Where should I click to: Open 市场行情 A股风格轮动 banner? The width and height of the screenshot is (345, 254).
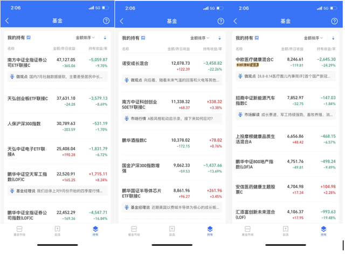[172, 119]
